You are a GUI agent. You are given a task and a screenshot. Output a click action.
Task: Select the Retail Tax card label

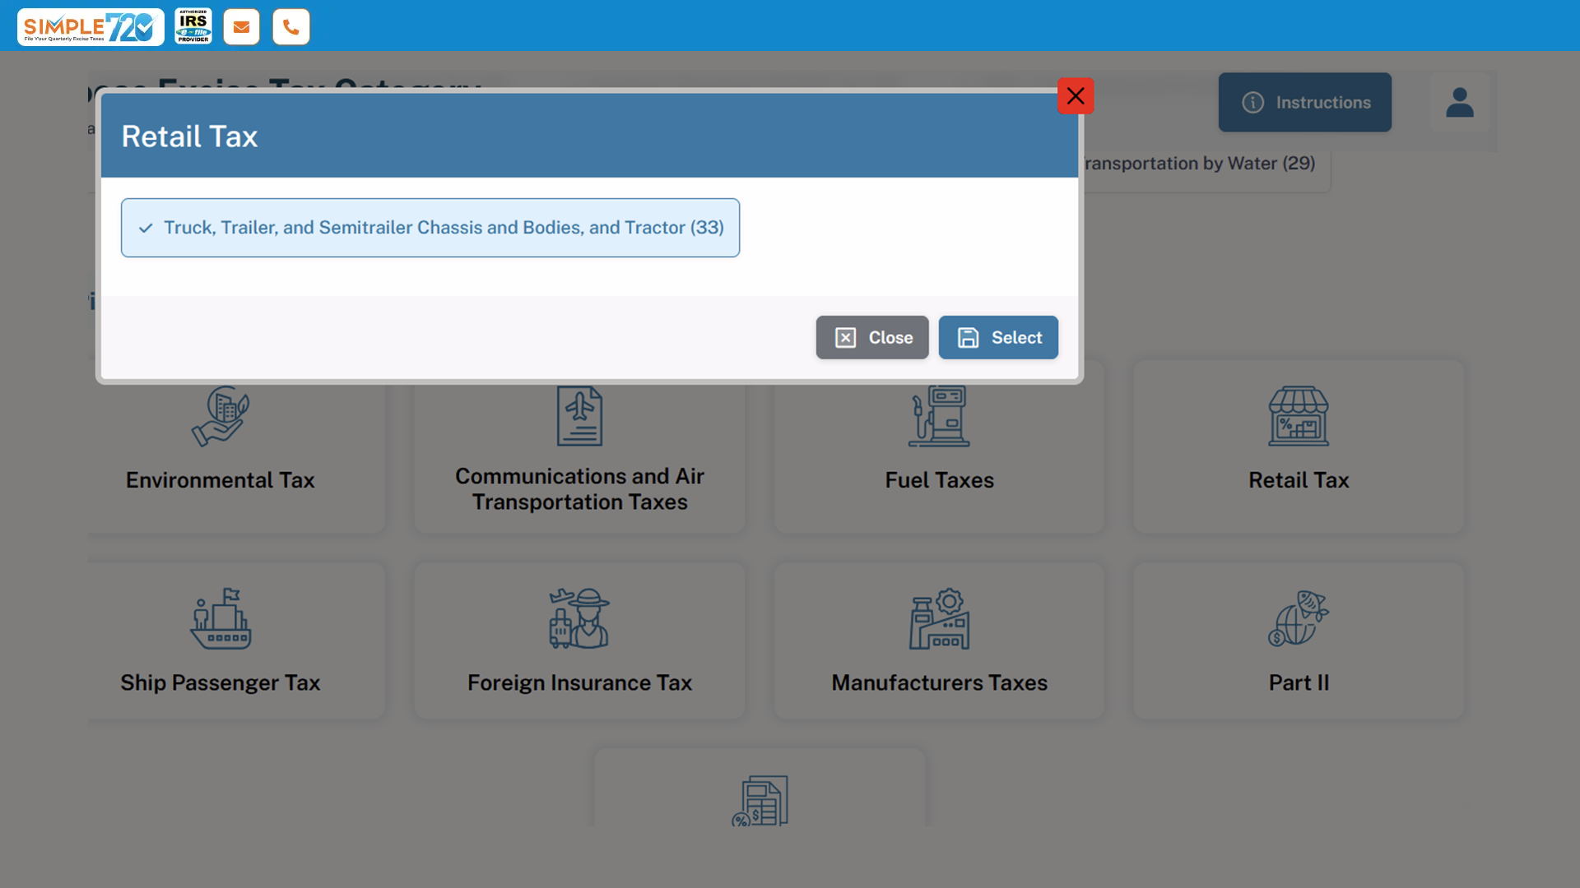pos(1299,480)
